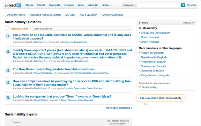Image resolution: width=201 pixels, height=126 pixels.
Task: Open the Profile menu item
Action: click(41, 5)
